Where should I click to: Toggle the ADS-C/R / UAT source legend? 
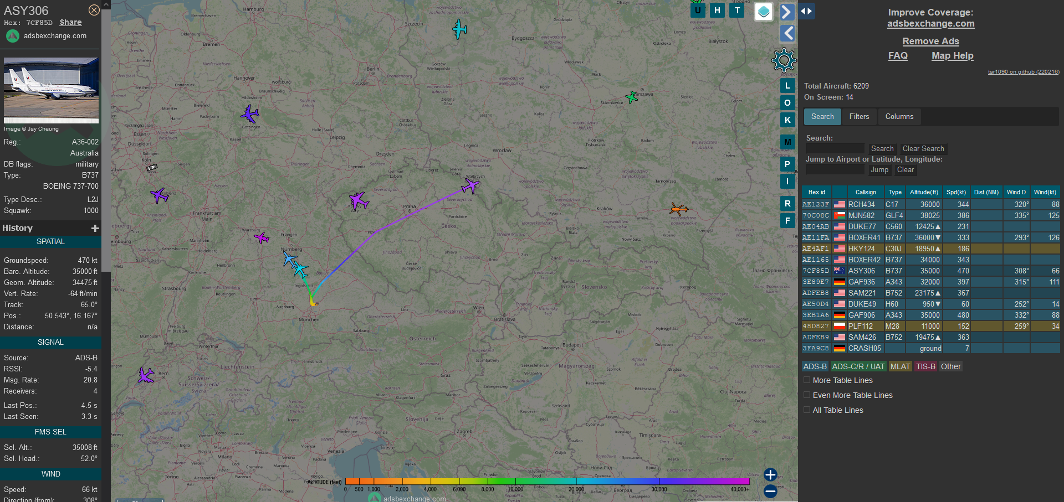tap(858, 366)
